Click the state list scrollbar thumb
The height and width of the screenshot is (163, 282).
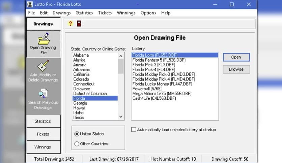121,66
